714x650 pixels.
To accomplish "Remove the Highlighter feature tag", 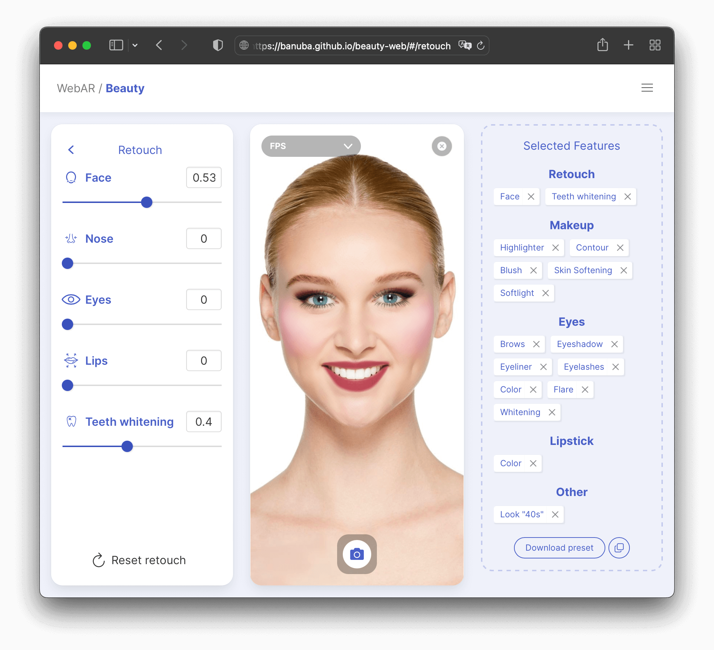I will pos(556,248).
